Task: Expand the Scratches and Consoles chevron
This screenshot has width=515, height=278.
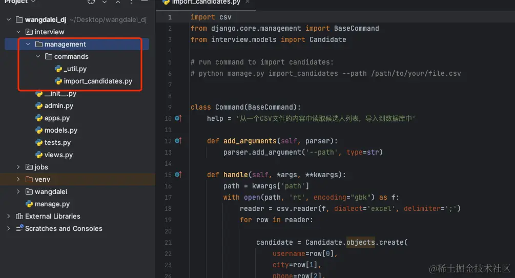Action: tap(9, 228)
